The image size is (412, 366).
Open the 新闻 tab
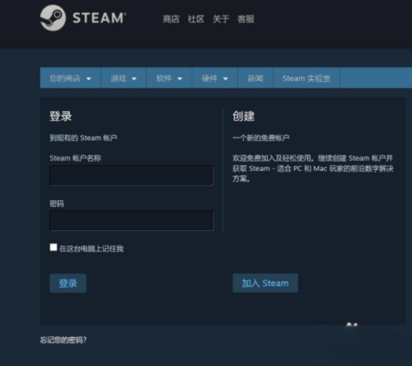click(255, 78)
